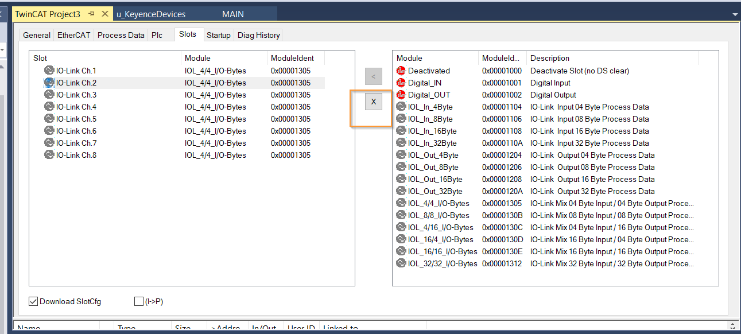Click the 'Digital Input' description text
Image resolution: width=741 pixels, height=334 pixels.
point(552,83)
